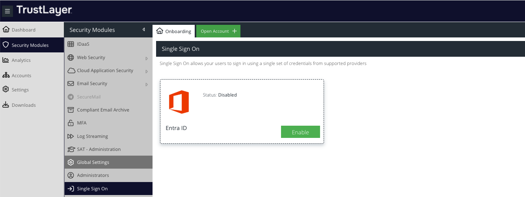Click the Entra ID Office logo
525x197 pixels.
[x=179, y=102]
